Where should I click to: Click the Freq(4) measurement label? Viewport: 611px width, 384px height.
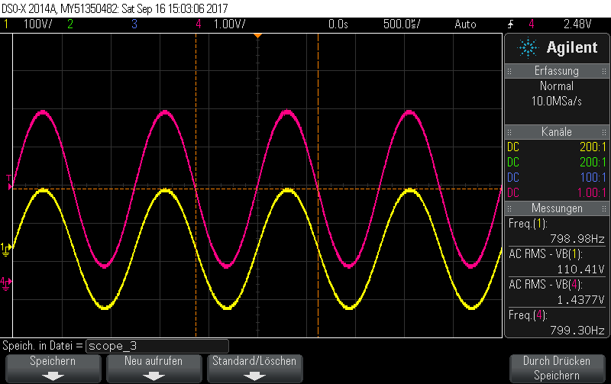tap(528, 315)
